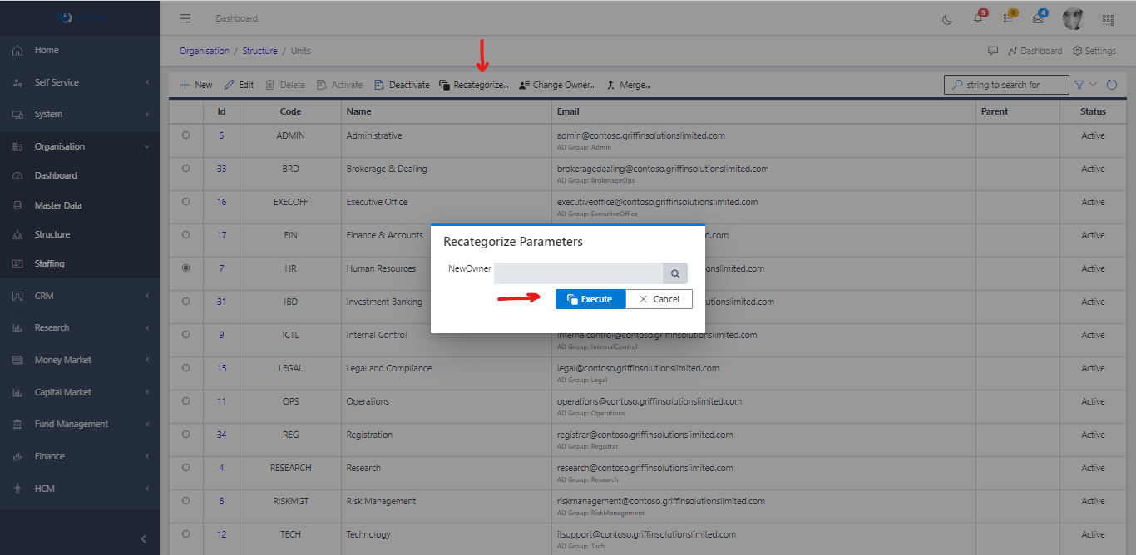Toggle dark mode moon icon
Viewport: 1136px width, 555px height.
(x=947, y=19)
